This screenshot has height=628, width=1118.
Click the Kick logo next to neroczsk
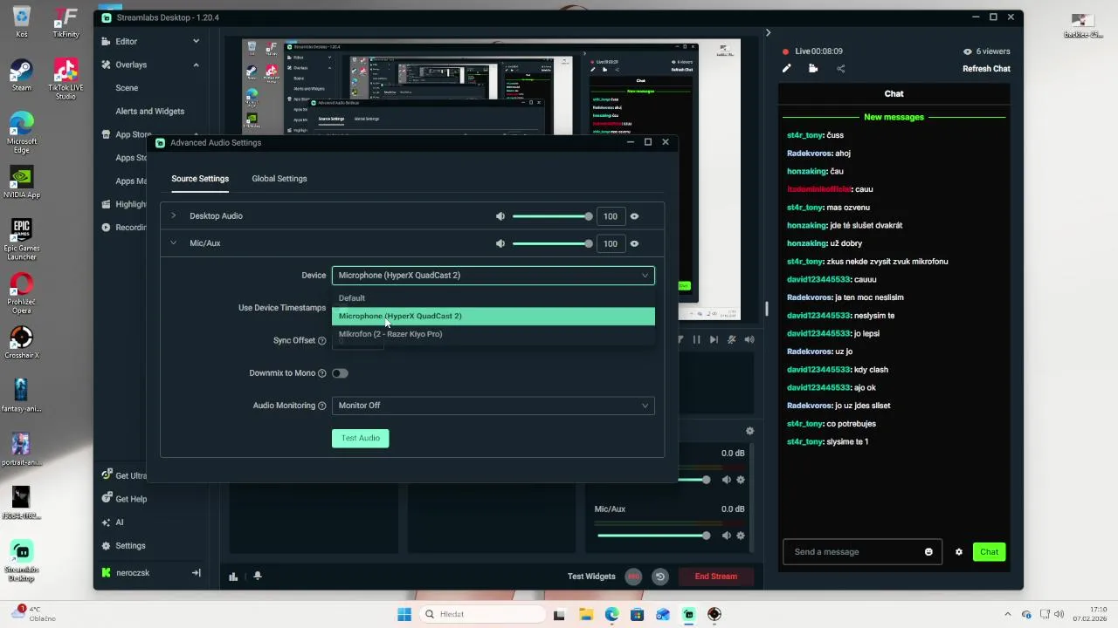click(107, 573)
